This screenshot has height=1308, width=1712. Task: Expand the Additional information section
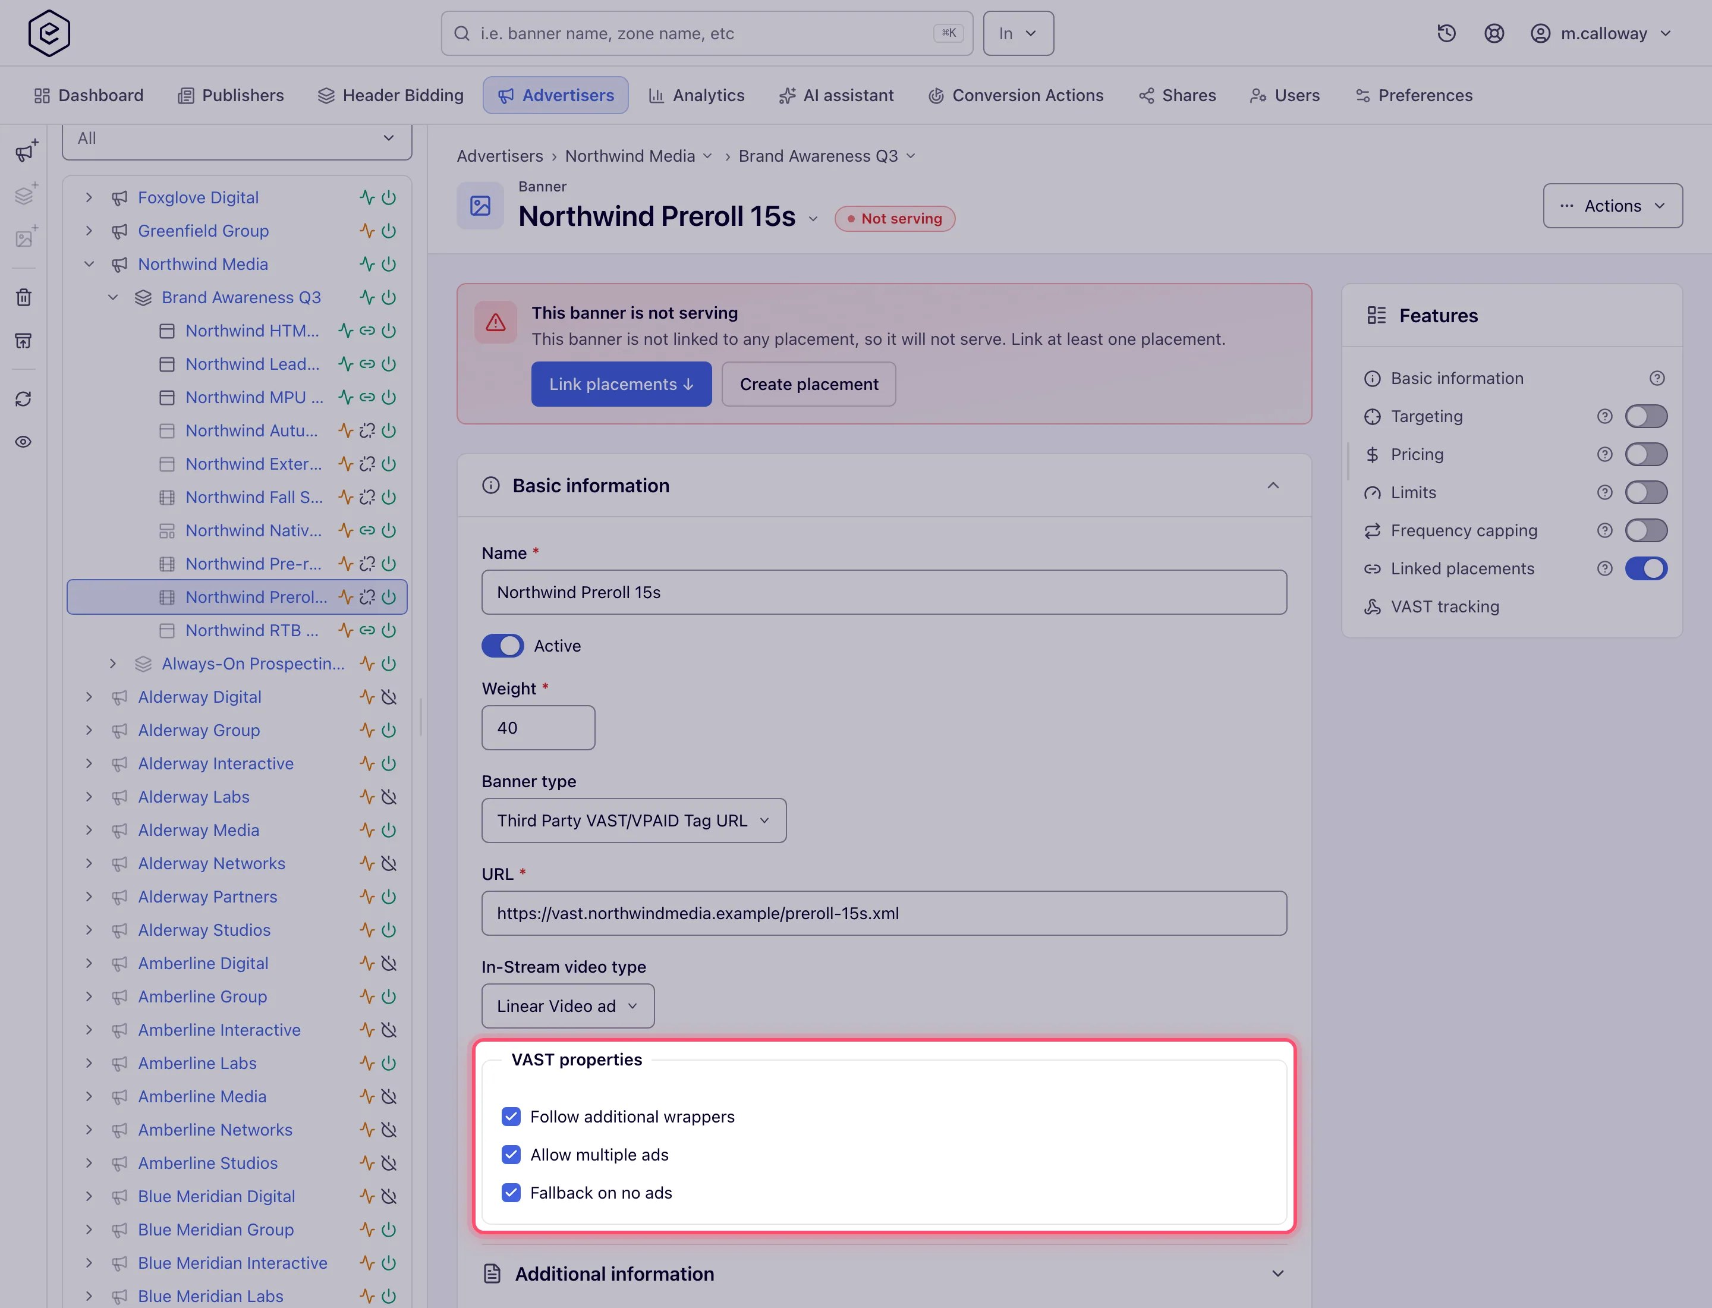click(x=885, y=1274)
